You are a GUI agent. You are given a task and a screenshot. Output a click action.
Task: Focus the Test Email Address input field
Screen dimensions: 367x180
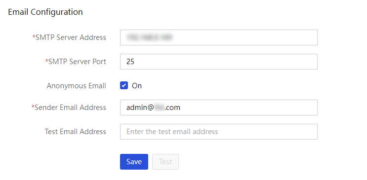tap(219, 132)
